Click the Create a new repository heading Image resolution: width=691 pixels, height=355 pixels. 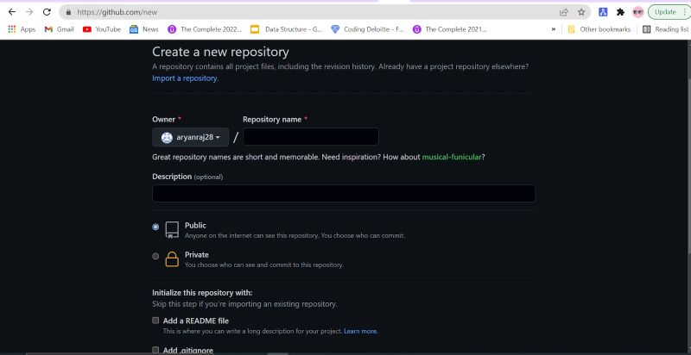pyautogui.click(x=220, y=52)
